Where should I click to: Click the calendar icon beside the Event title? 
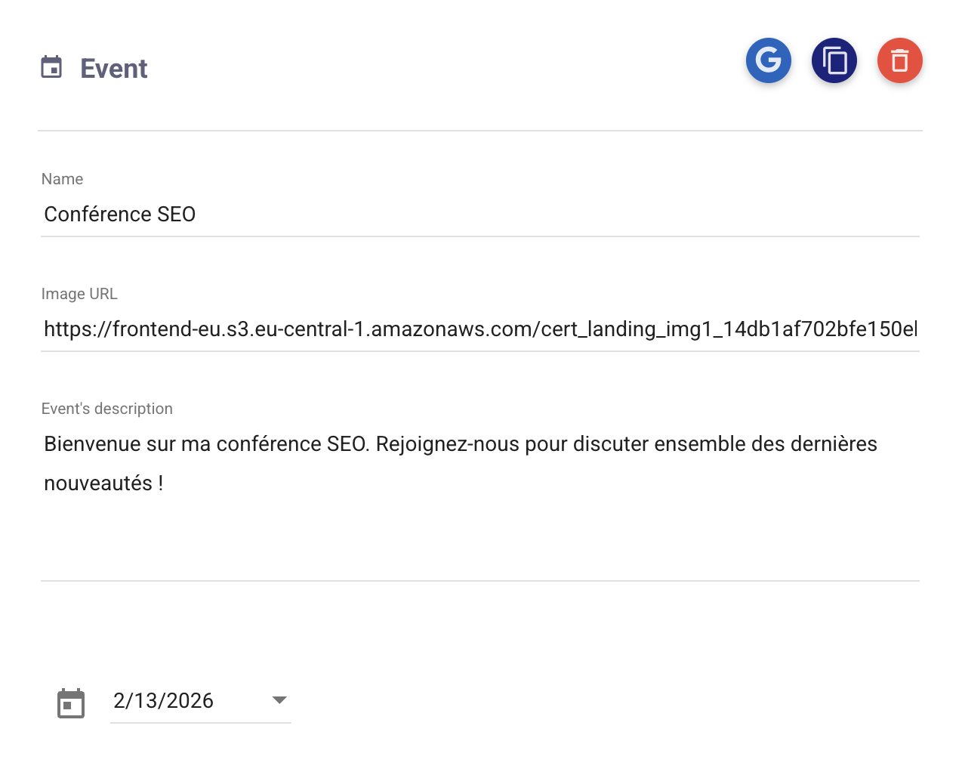coord(51,68)
